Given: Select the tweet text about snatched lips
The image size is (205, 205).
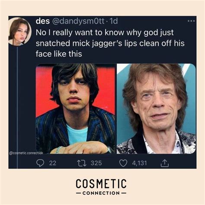Looking at the screenshot, I should [x=110, y=43].
